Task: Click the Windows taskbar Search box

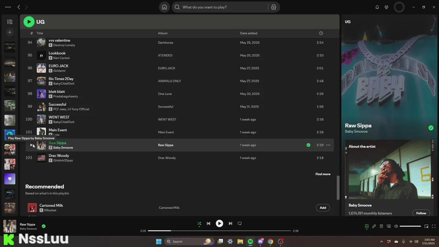Action: [189, 242]
